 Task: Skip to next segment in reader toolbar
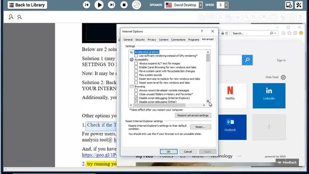pos(112,5)
